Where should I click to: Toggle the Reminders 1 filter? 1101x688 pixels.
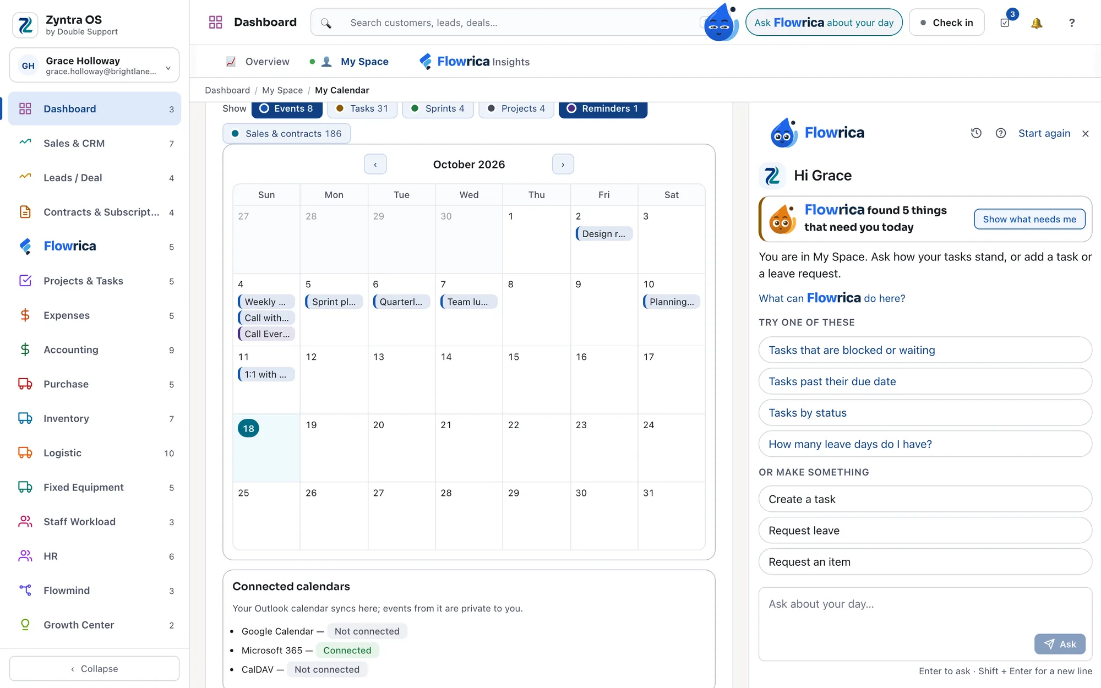[603, 108]
